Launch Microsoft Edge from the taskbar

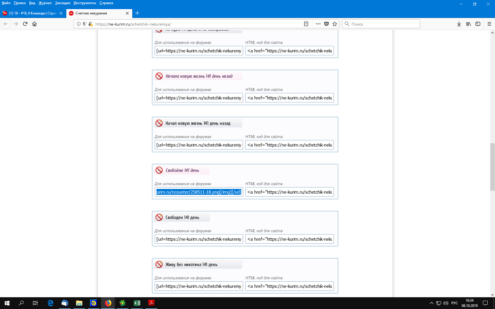50,303
